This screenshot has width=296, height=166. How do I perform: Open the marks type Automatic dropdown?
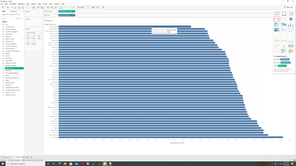tap(34, 33)
